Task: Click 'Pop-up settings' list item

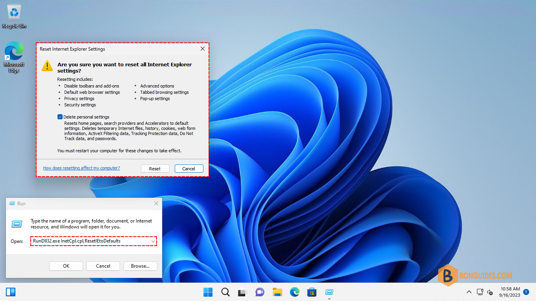Action: pyautogui.click(x=155, y=99)
